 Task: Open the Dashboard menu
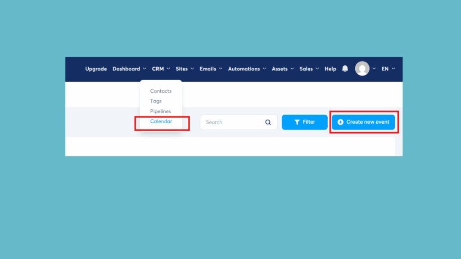[x=127, y=69]
